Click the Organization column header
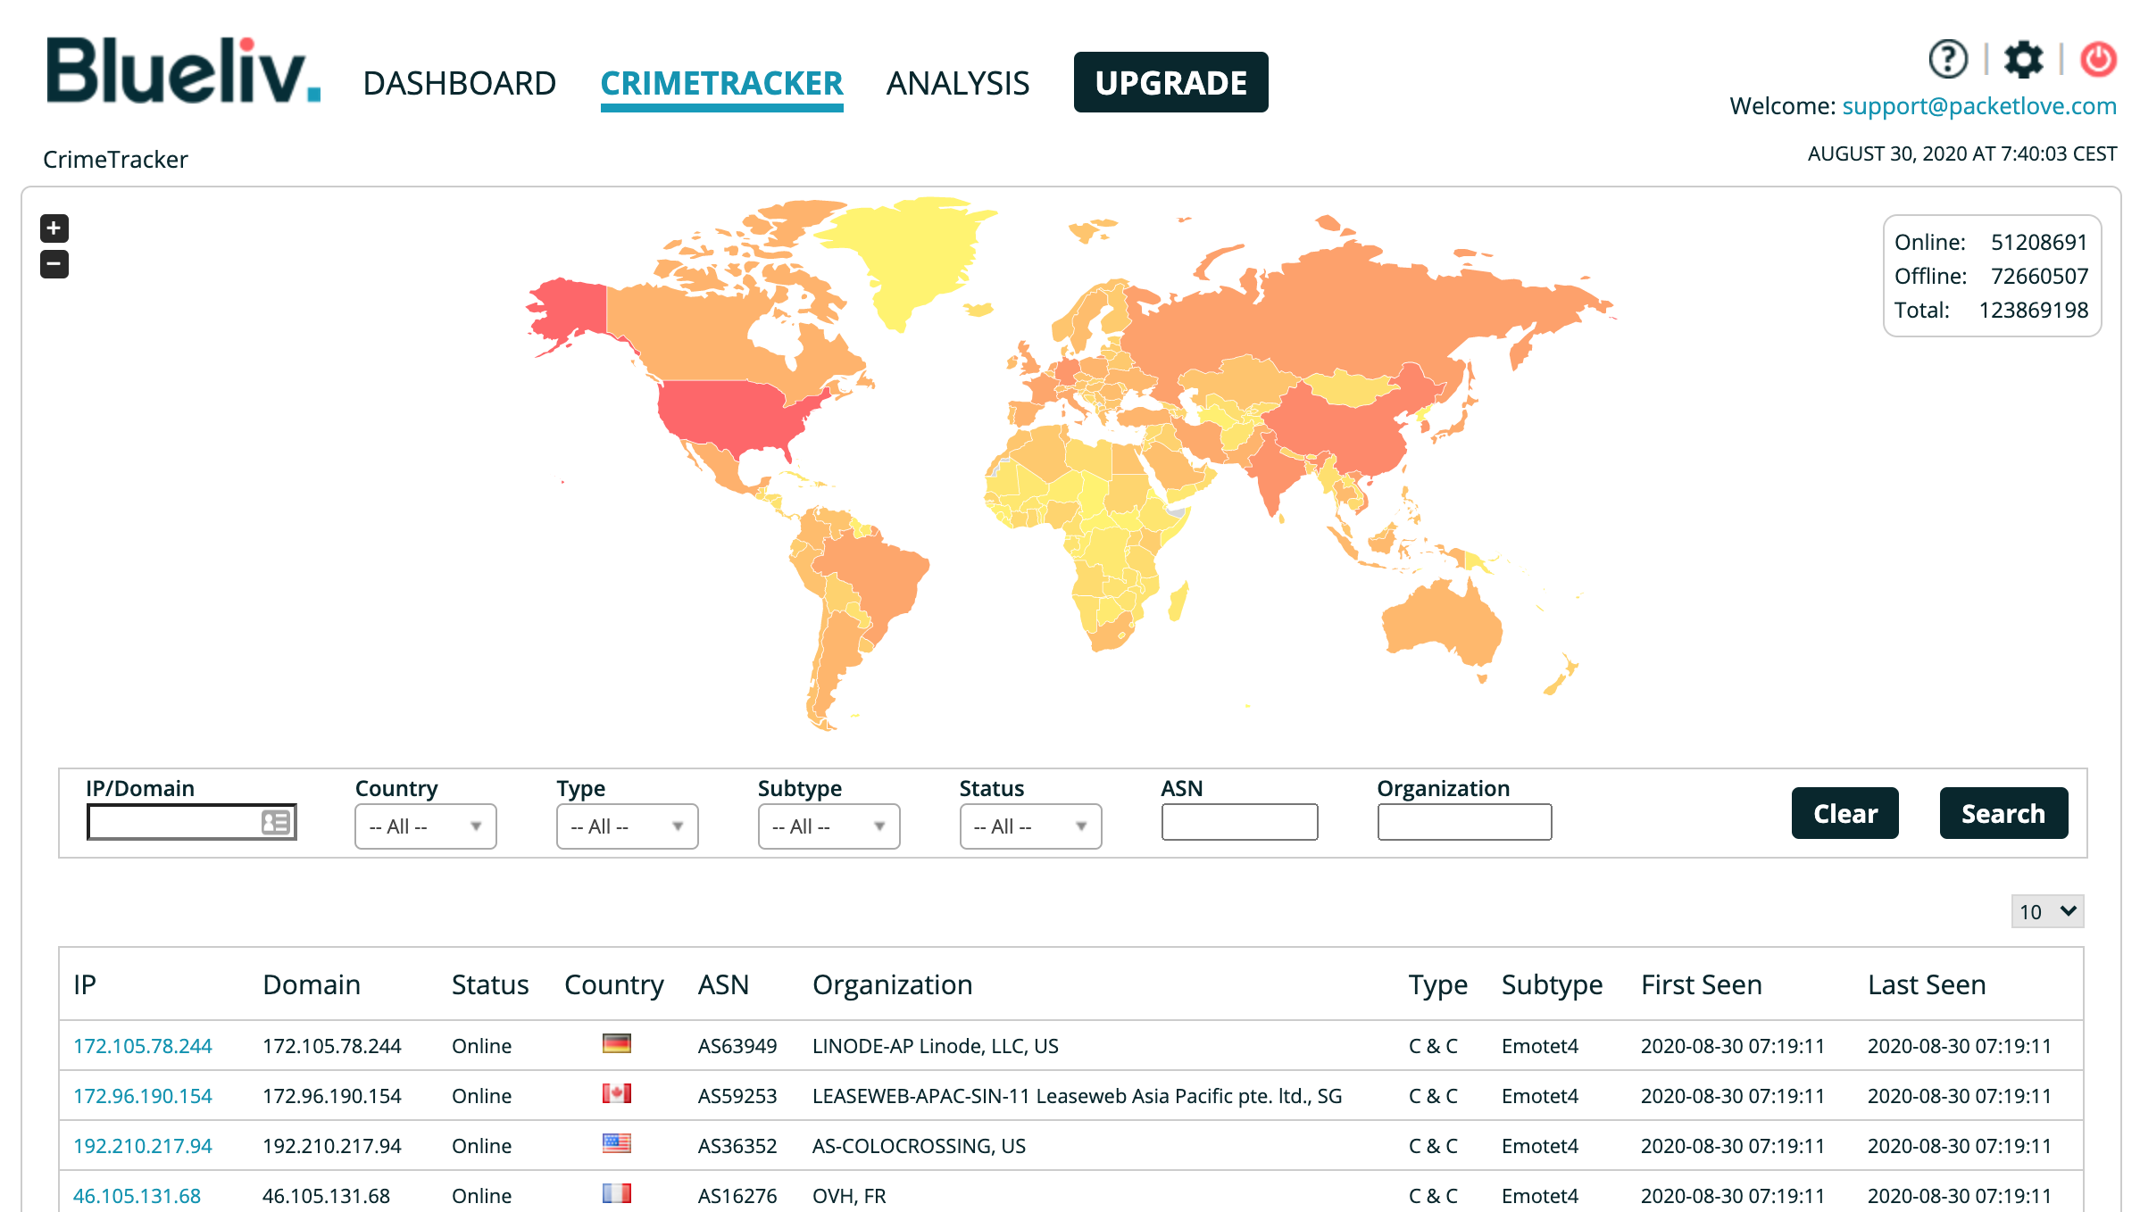 click(x=892, y=984)
